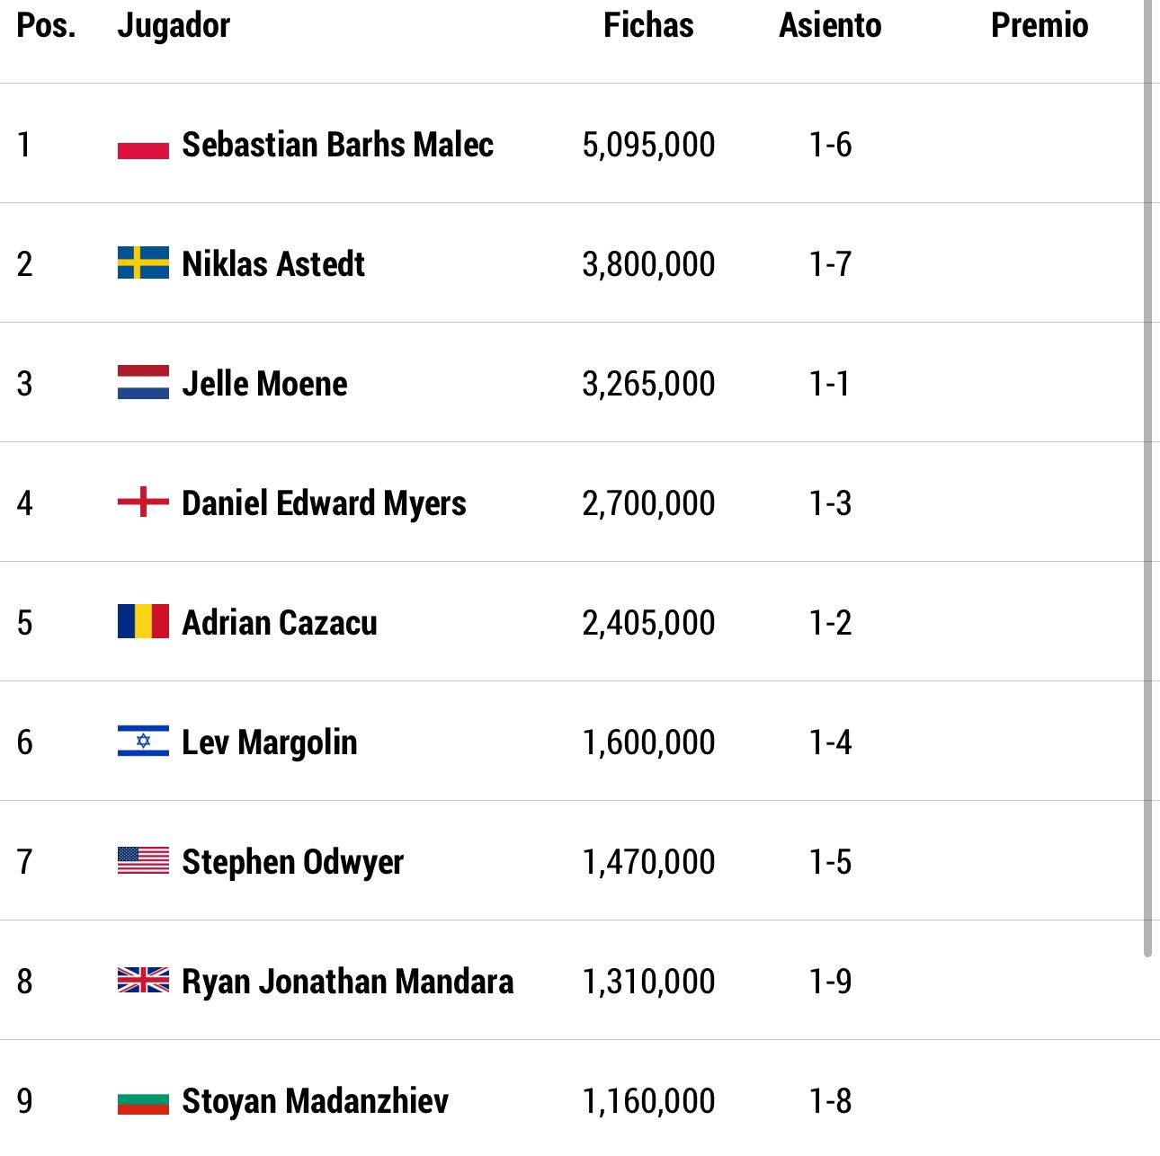Click the UK flag beside Ryan Jonathan Mandara
Viewport: 1160px width, 1156px height.
click(x=143, y=980)
